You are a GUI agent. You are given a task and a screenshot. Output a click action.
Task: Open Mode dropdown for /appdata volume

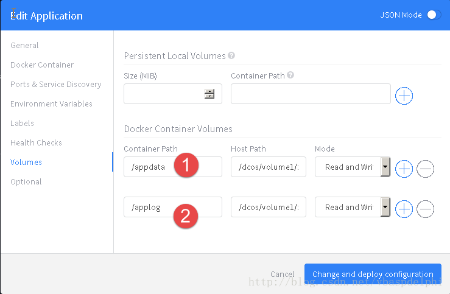tap(353, 167)
